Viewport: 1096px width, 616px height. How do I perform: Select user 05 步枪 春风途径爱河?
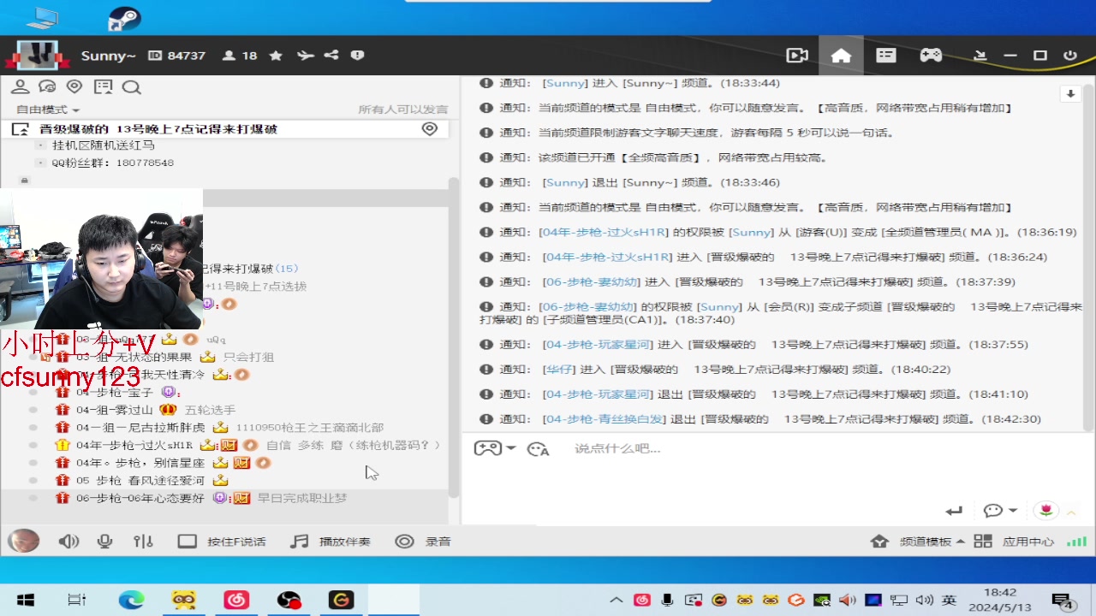click(140, 481)
